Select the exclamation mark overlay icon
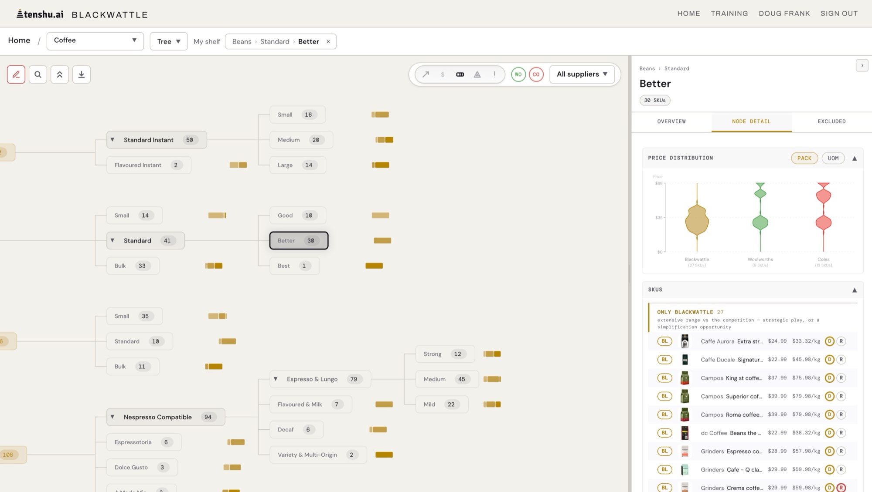 [x=494, y=74]
